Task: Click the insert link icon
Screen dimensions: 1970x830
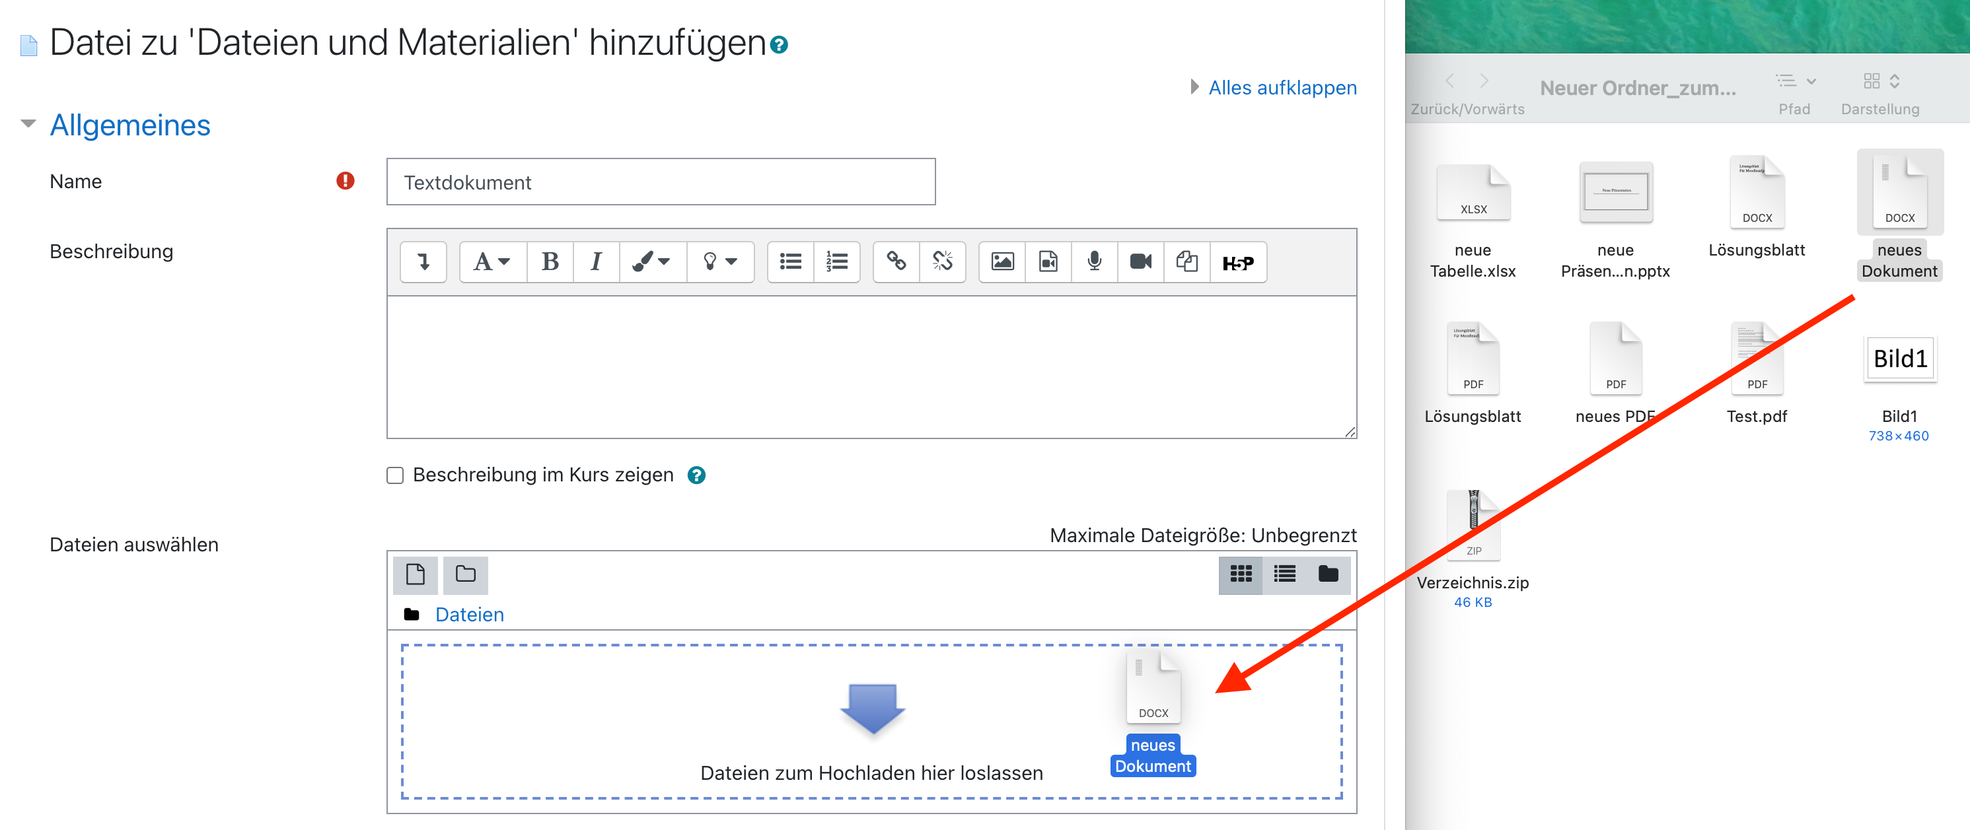Action: [x=896, y=262]
